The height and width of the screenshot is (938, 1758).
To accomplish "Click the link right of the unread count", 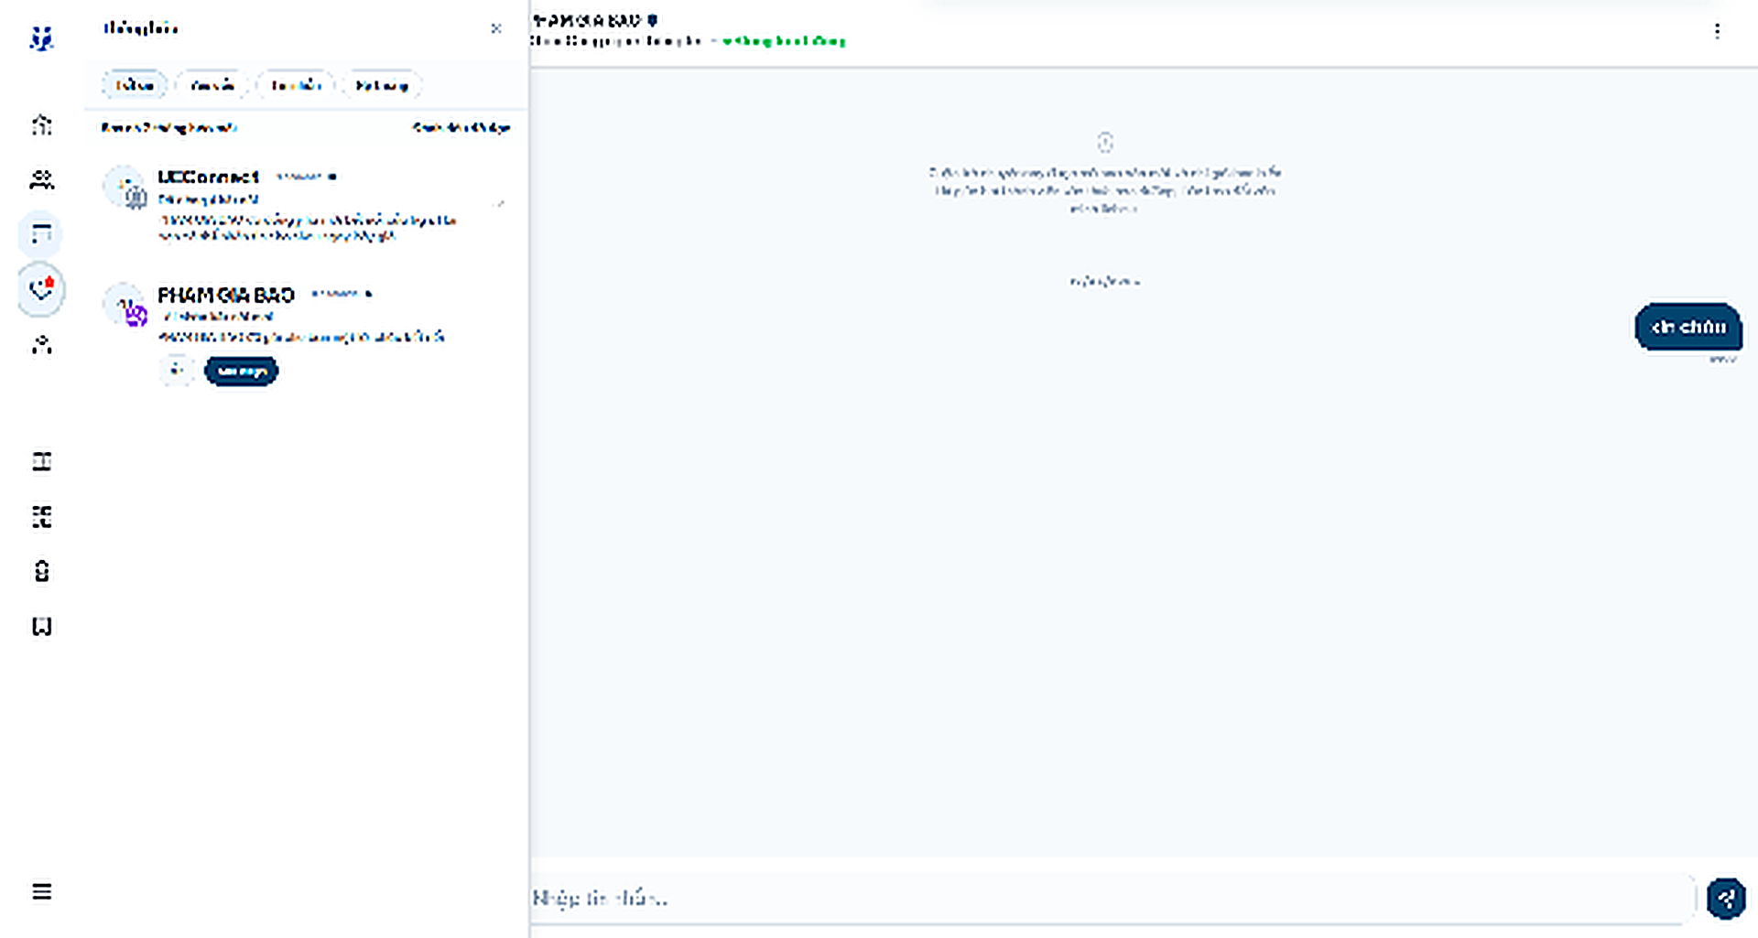I will pos(461,127).
